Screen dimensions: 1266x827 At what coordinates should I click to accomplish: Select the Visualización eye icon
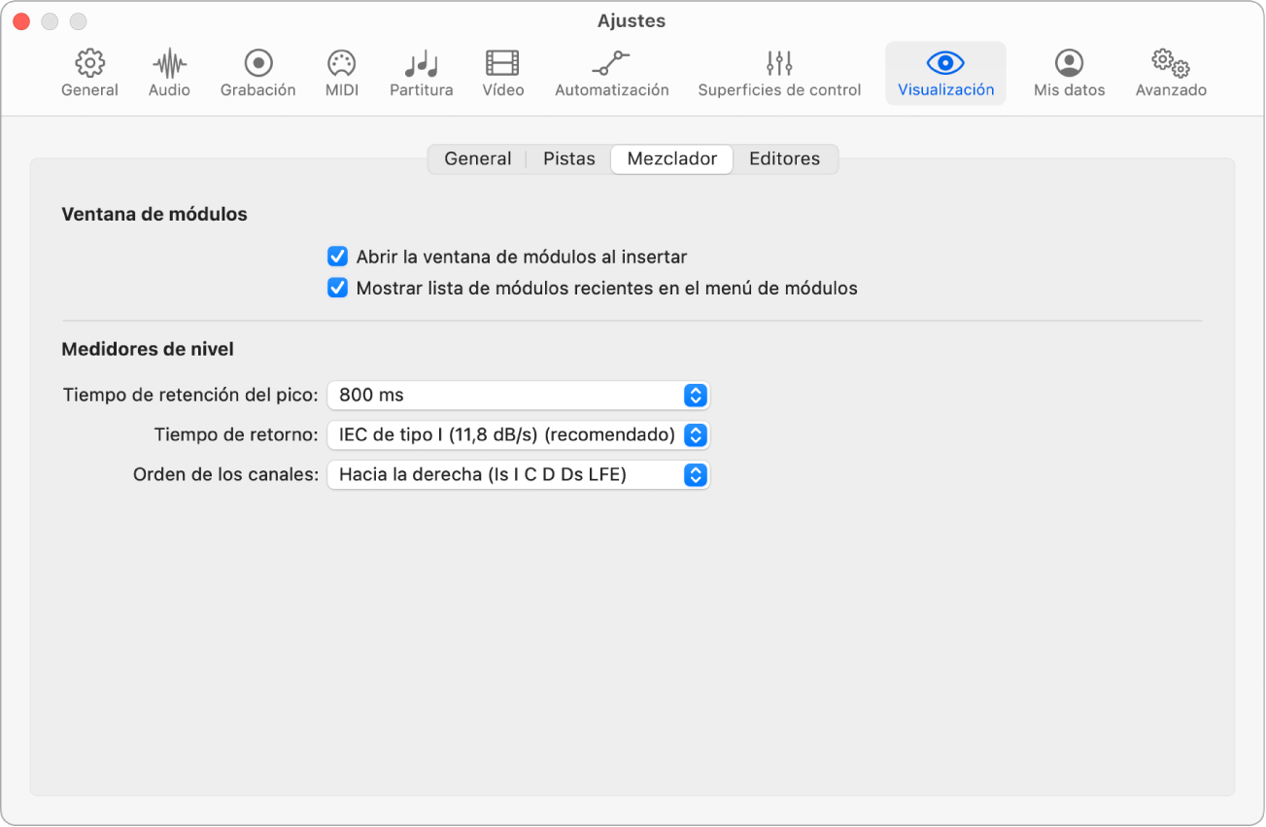click(x=945, y=64)
